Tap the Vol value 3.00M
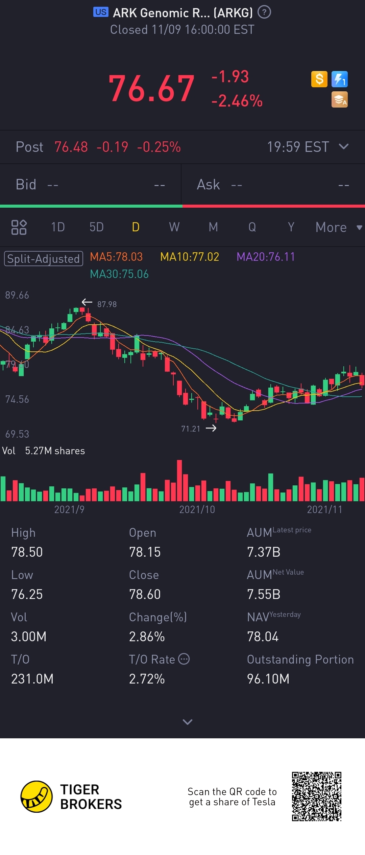 [29, 637]
